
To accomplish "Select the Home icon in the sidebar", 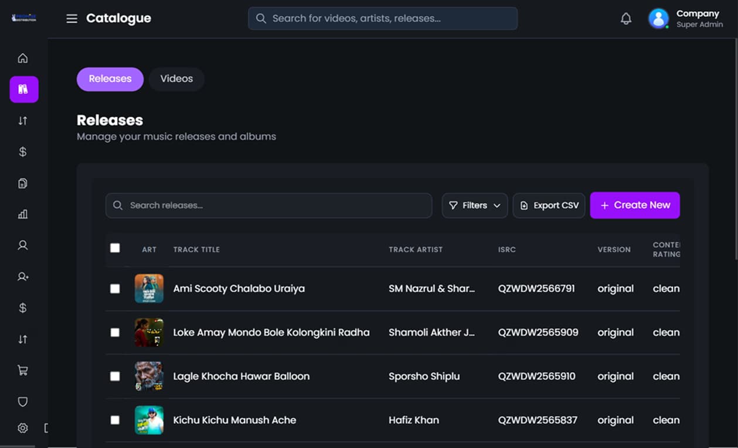I will coord(22,58).
